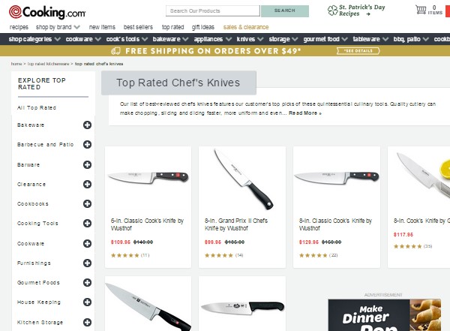Click the plus icon beside Clearance

coord(87,184)
